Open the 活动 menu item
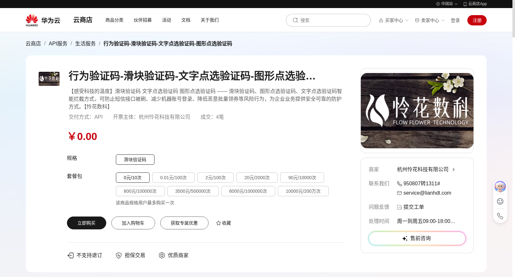 coord(167,20)
